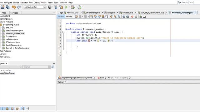Click the Last Edit icon beside History
Viewport: 200px width, 112px height.
click(x=76, y=16)
